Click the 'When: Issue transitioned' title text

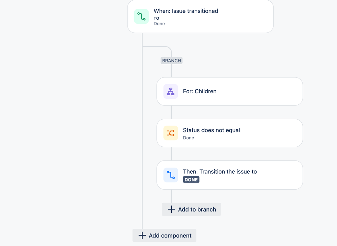click(186, 11)
